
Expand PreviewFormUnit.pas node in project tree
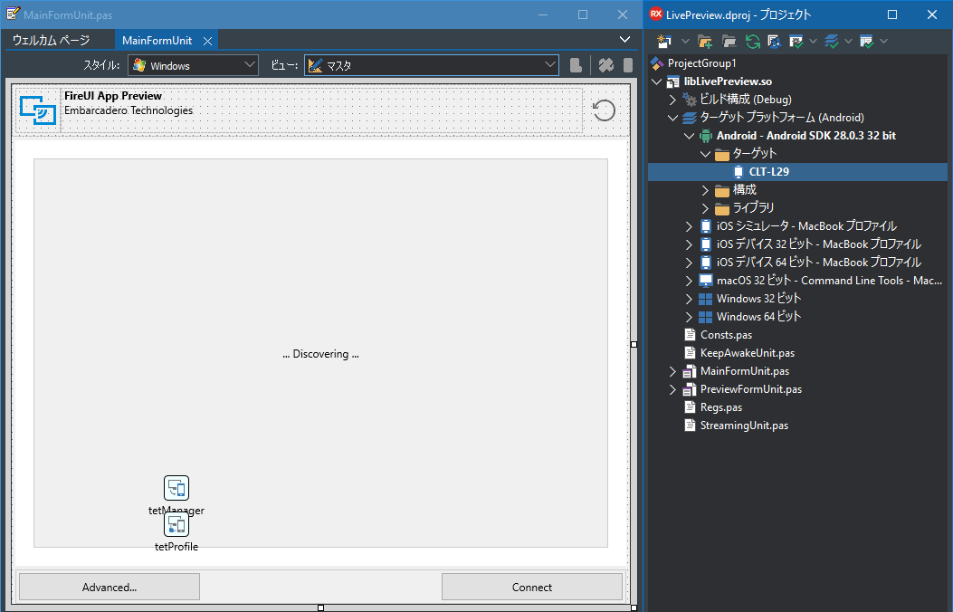tap(672, 389)
